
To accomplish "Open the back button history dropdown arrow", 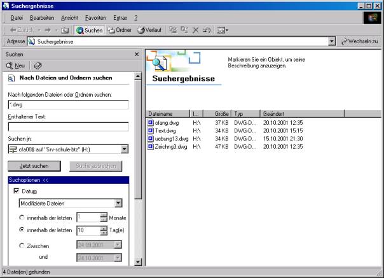I will 39,30.
